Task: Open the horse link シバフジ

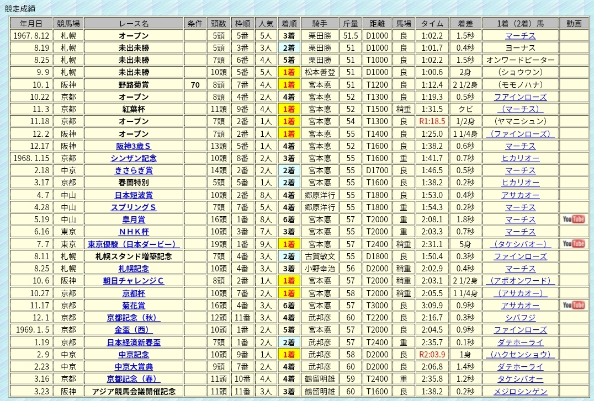Action: coord(520,318)
